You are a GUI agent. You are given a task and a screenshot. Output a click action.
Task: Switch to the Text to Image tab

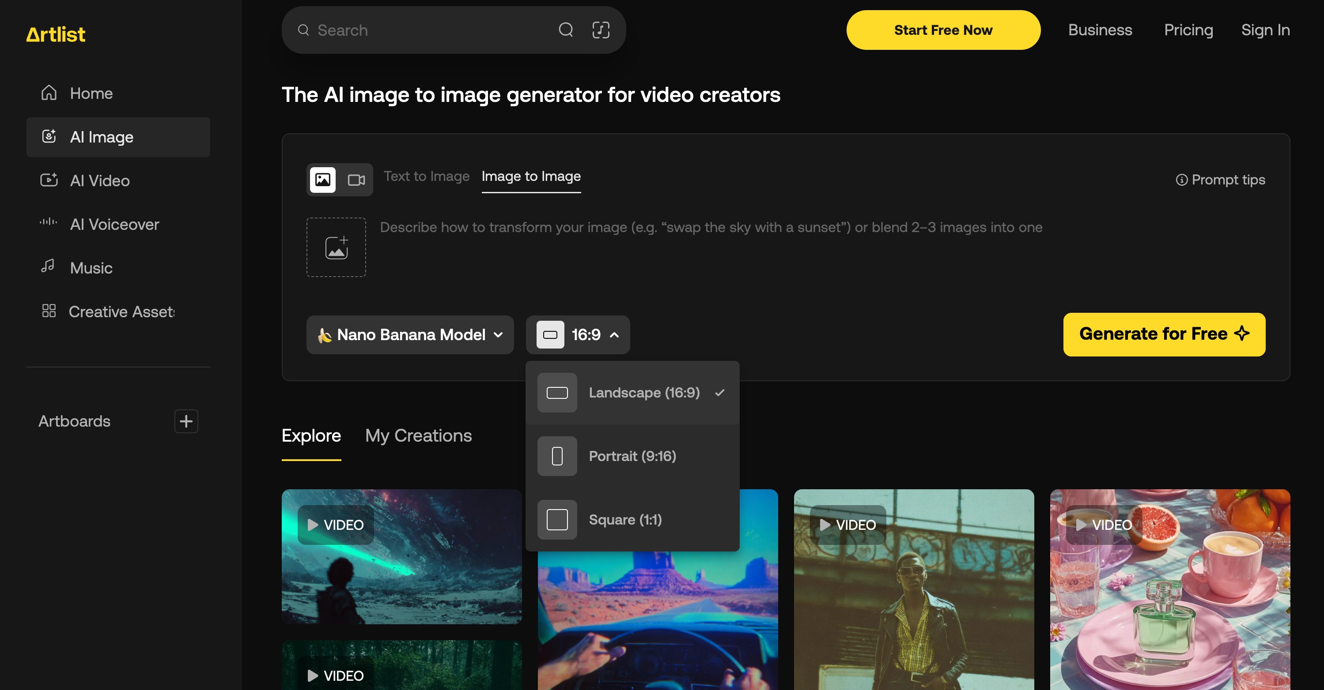click(427, 176)
